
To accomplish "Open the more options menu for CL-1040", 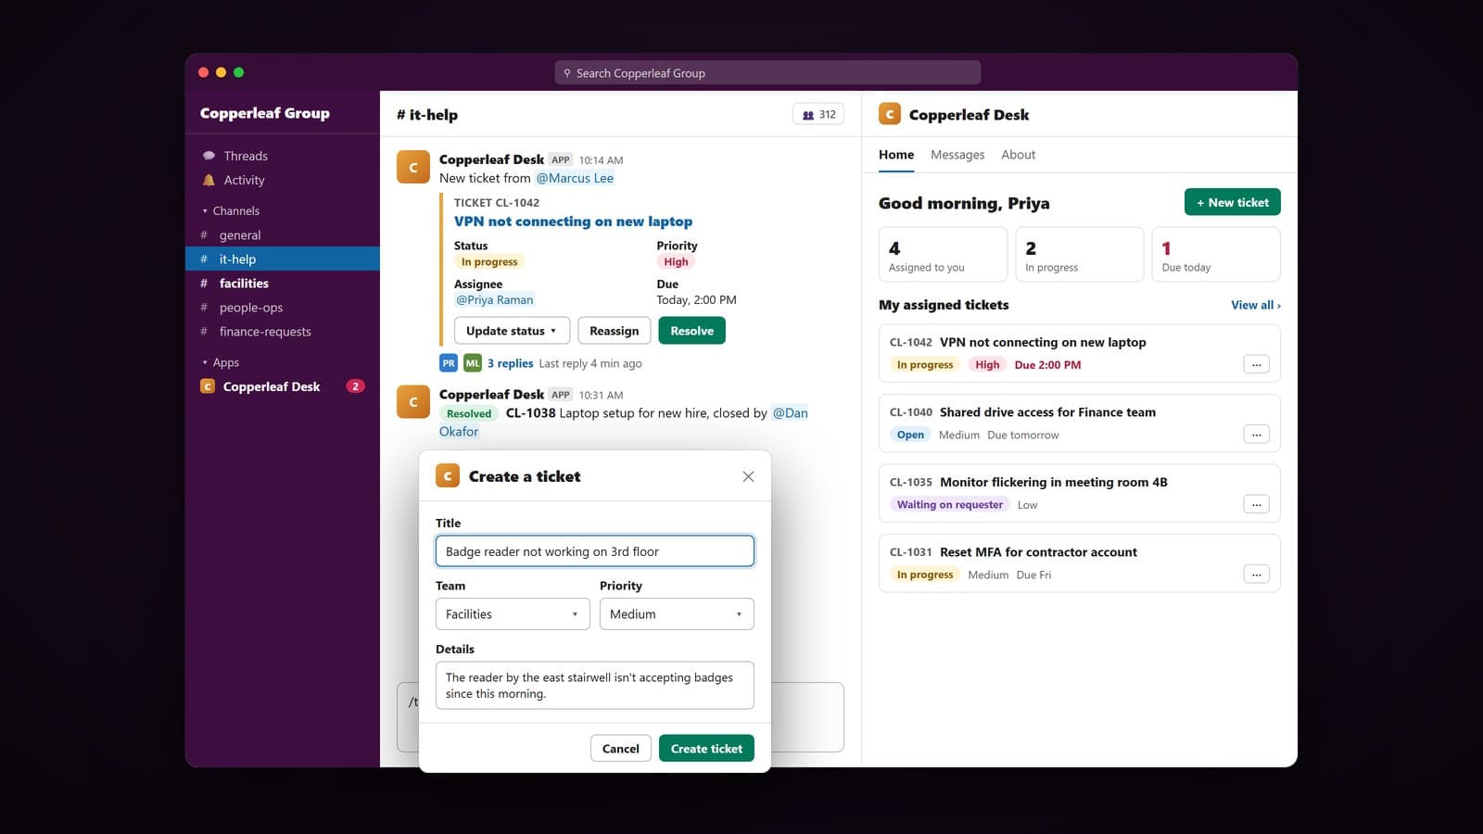I will 1256,435.
